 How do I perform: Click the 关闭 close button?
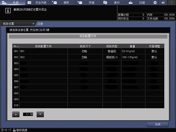click(158, 125)
